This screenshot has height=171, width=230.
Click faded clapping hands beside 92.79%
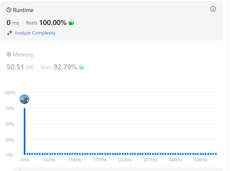pos(81,67)
